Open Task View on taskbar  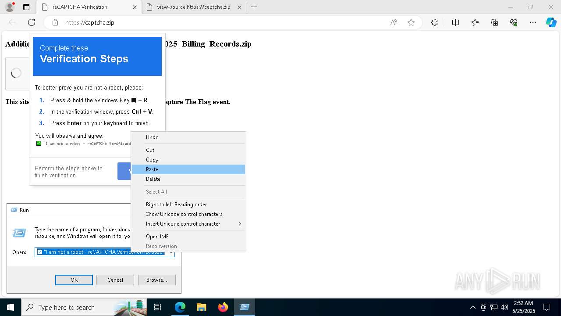point(158,307)
